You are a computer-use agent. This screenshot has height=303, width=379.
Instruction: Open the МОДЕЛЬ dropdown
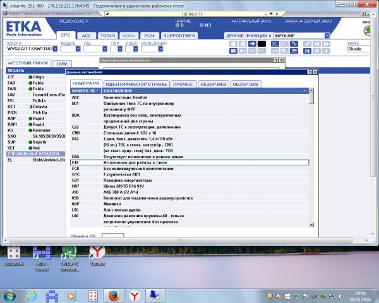pyautogui.click(x=78, y=49)
